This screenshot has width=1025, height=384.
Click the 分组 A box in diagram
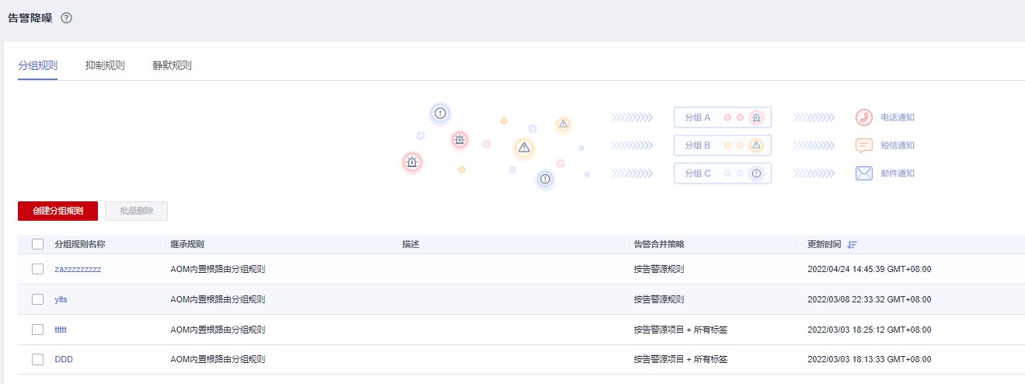(x=722, y=117)
